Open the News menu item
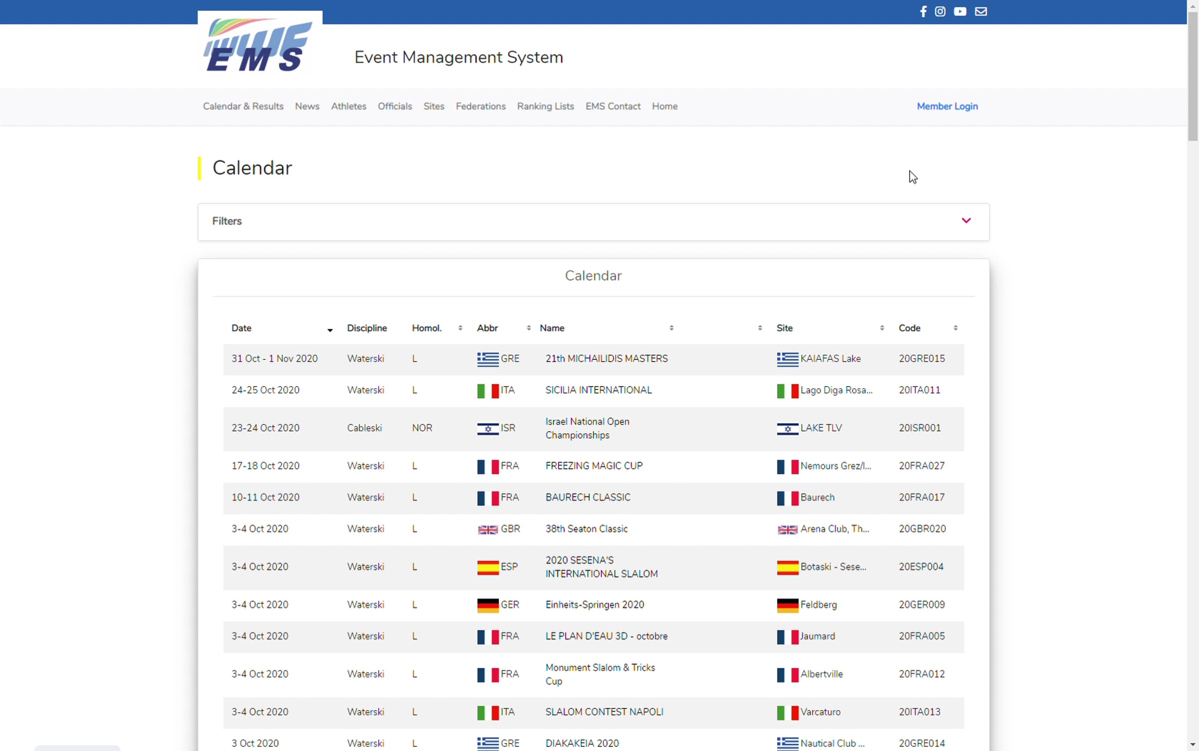This screenshot has width=1199, height=751. click(307, 106)
